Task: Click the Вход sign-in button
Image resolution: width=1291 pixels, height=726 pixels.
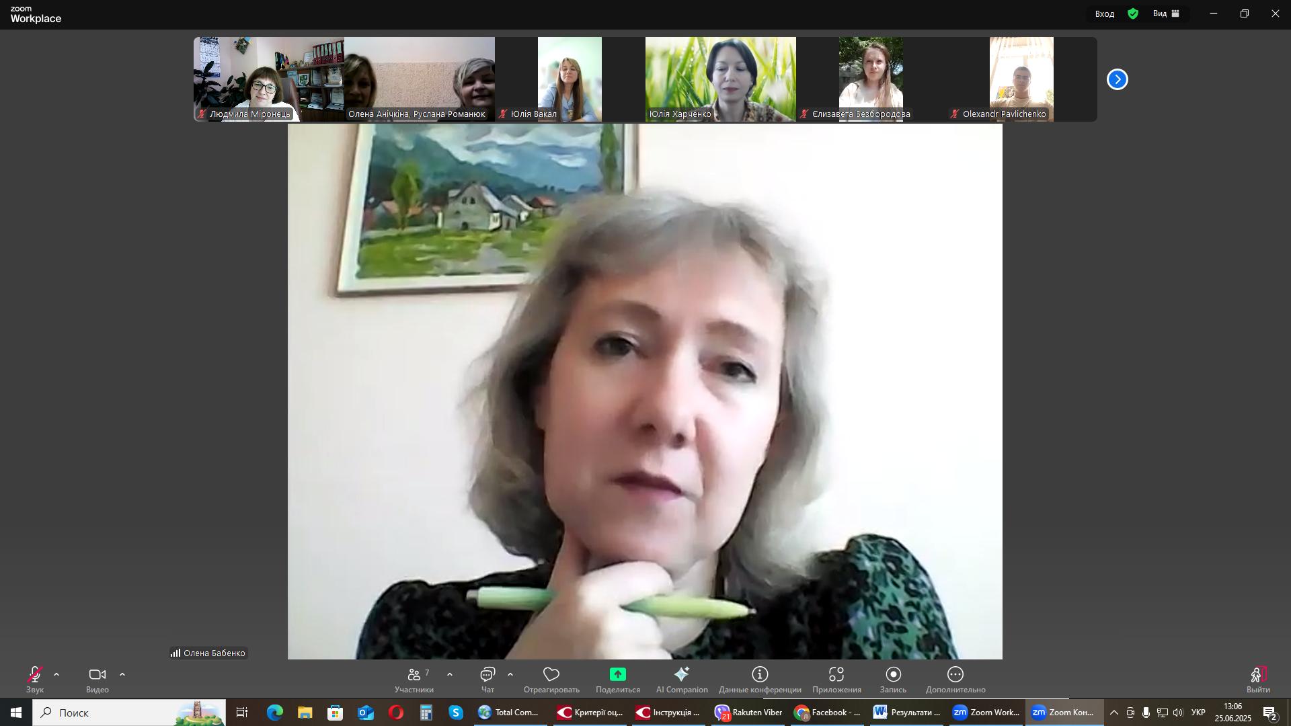Action: (1105, 13)
